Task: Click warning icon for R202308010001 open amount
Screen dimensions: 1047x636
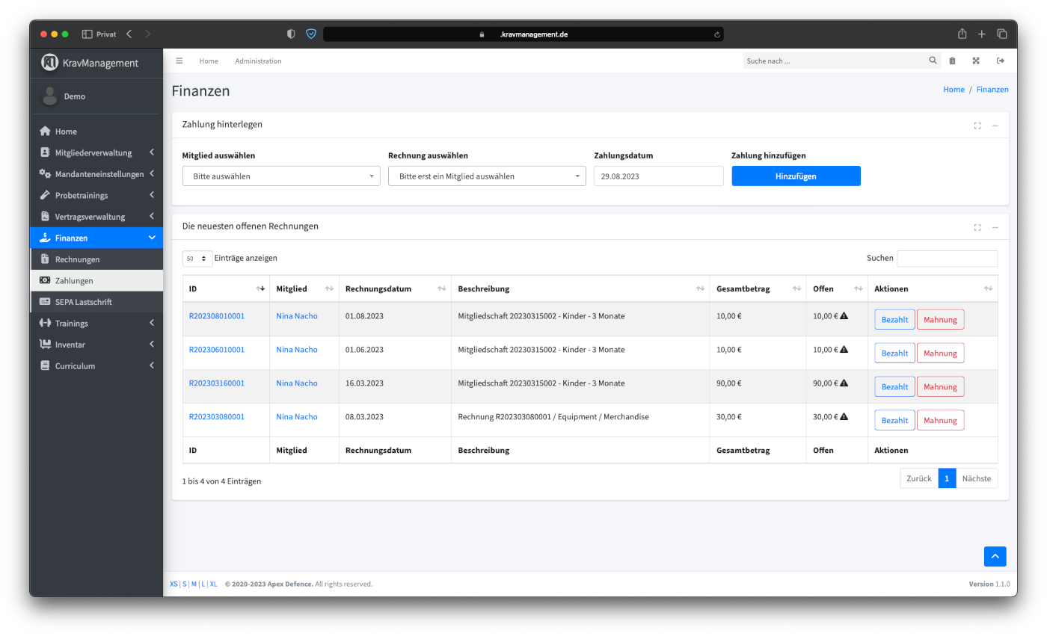Action: [844, 316]
